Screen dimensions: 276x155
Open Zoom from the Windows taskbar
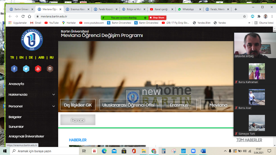pos(193,151)
